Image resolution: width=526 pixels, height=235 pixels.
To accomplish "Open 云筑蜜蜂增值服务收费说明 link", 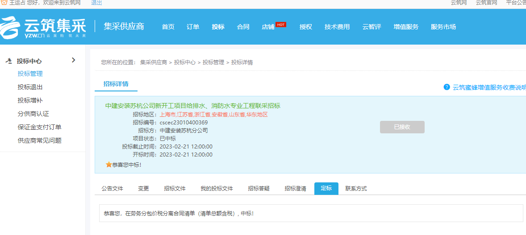I will point(489,87).
